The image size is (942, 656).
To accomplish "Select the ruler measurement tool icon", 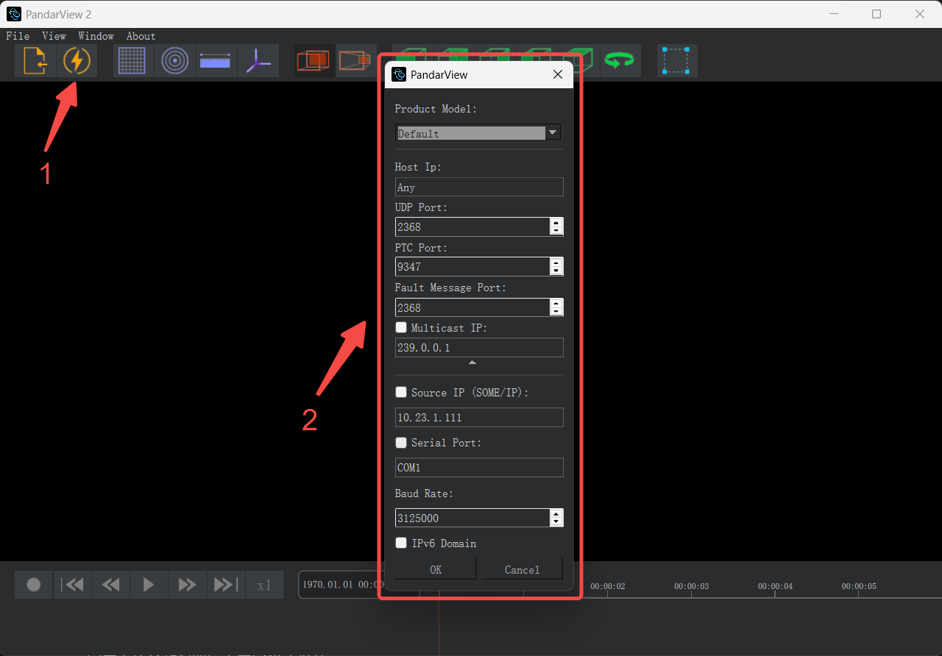I will click(x=217, y=61).
